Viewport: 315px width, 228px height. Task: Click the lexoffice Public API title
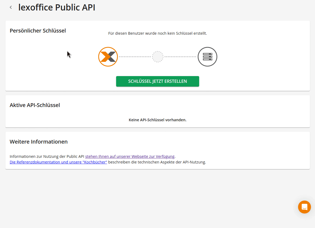(57, 8)
